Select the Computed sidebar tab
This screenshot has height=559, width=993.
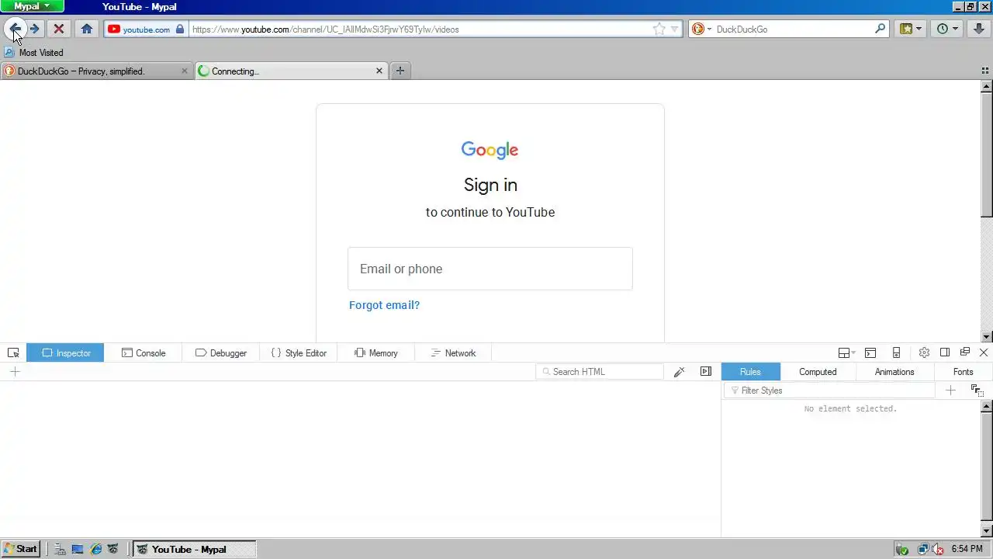pos(818,372)
